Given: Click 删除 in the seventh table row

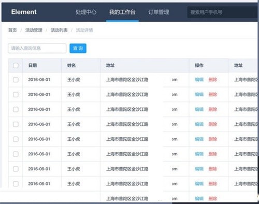Looking at the screenshot, I should coord(213,169).
